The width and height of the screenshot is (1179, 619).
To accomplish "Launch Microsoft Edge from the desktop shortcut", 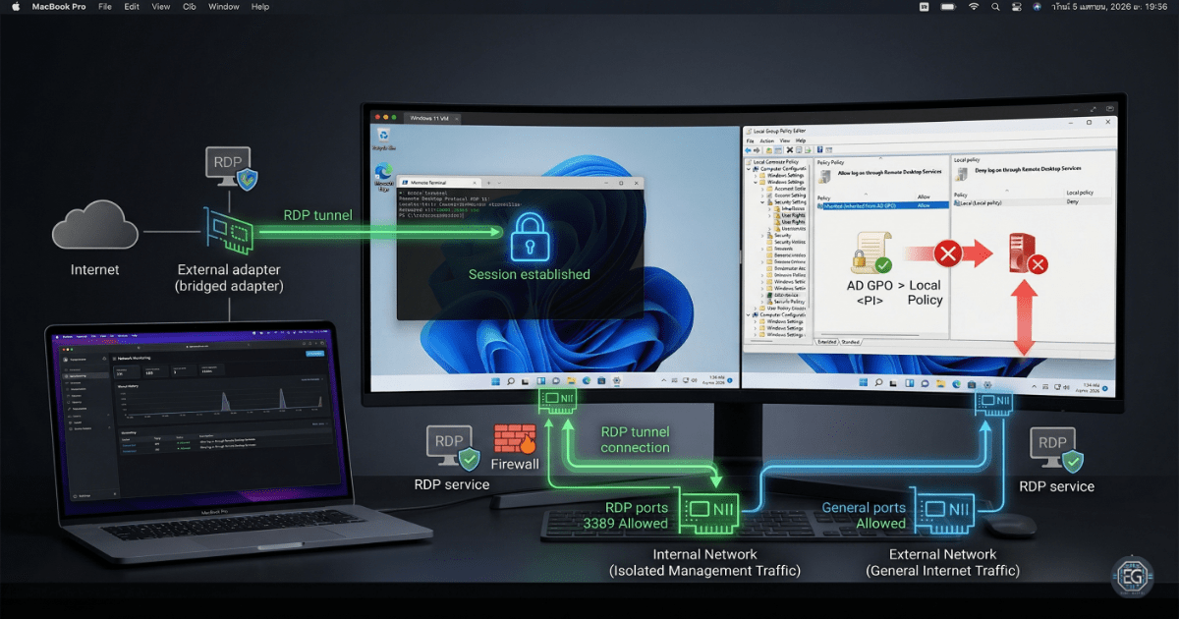I will pos(383,169).
